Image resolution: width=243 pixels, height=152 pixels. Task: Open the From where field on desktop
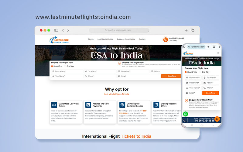[67, 71]
